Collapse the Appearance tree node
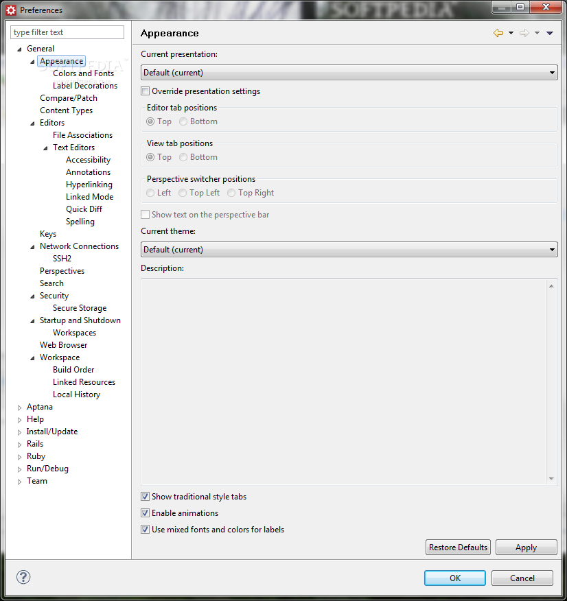Image resolution: width=567 pixels, height=601 pixels. tap(32, 62)
